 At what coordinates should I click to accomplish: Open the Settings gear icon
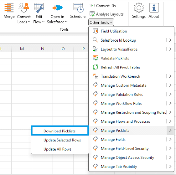[139, 8]
